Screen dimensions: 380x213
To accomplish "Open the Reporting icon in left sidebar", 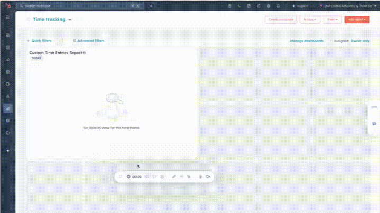I will click(7, 108).
